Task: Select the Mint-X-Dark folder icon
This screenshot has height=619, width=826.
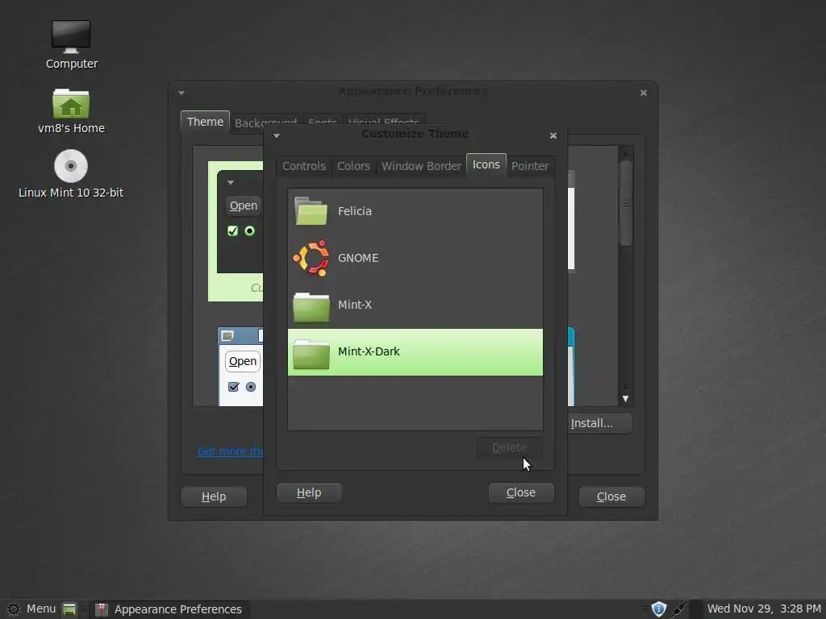Action: pyautogui.click(x=311, y=354)
